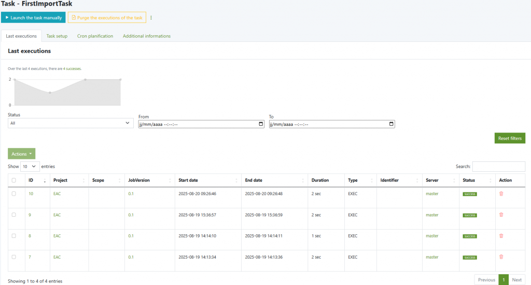The height and width of the screenshot is (285, 531).
Task: Click a data point on executions chart
Action: 50,93
